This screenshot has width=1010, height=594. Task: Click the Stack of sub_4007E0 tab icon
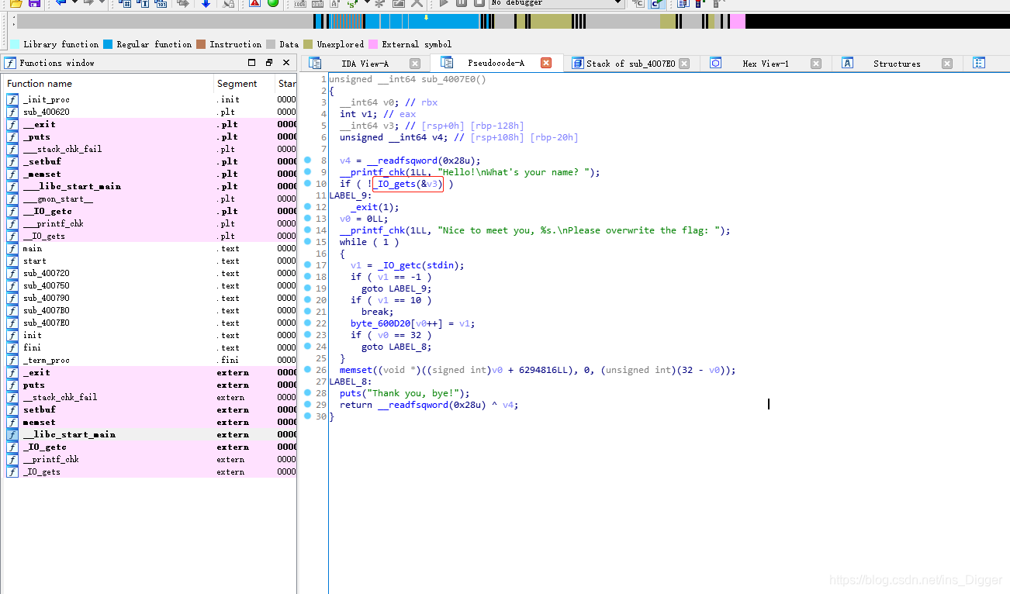coord(578,64)
